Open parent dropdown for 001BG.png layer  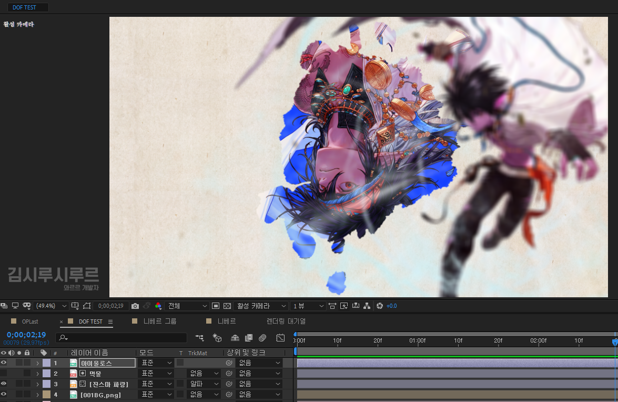pos(259,395)
